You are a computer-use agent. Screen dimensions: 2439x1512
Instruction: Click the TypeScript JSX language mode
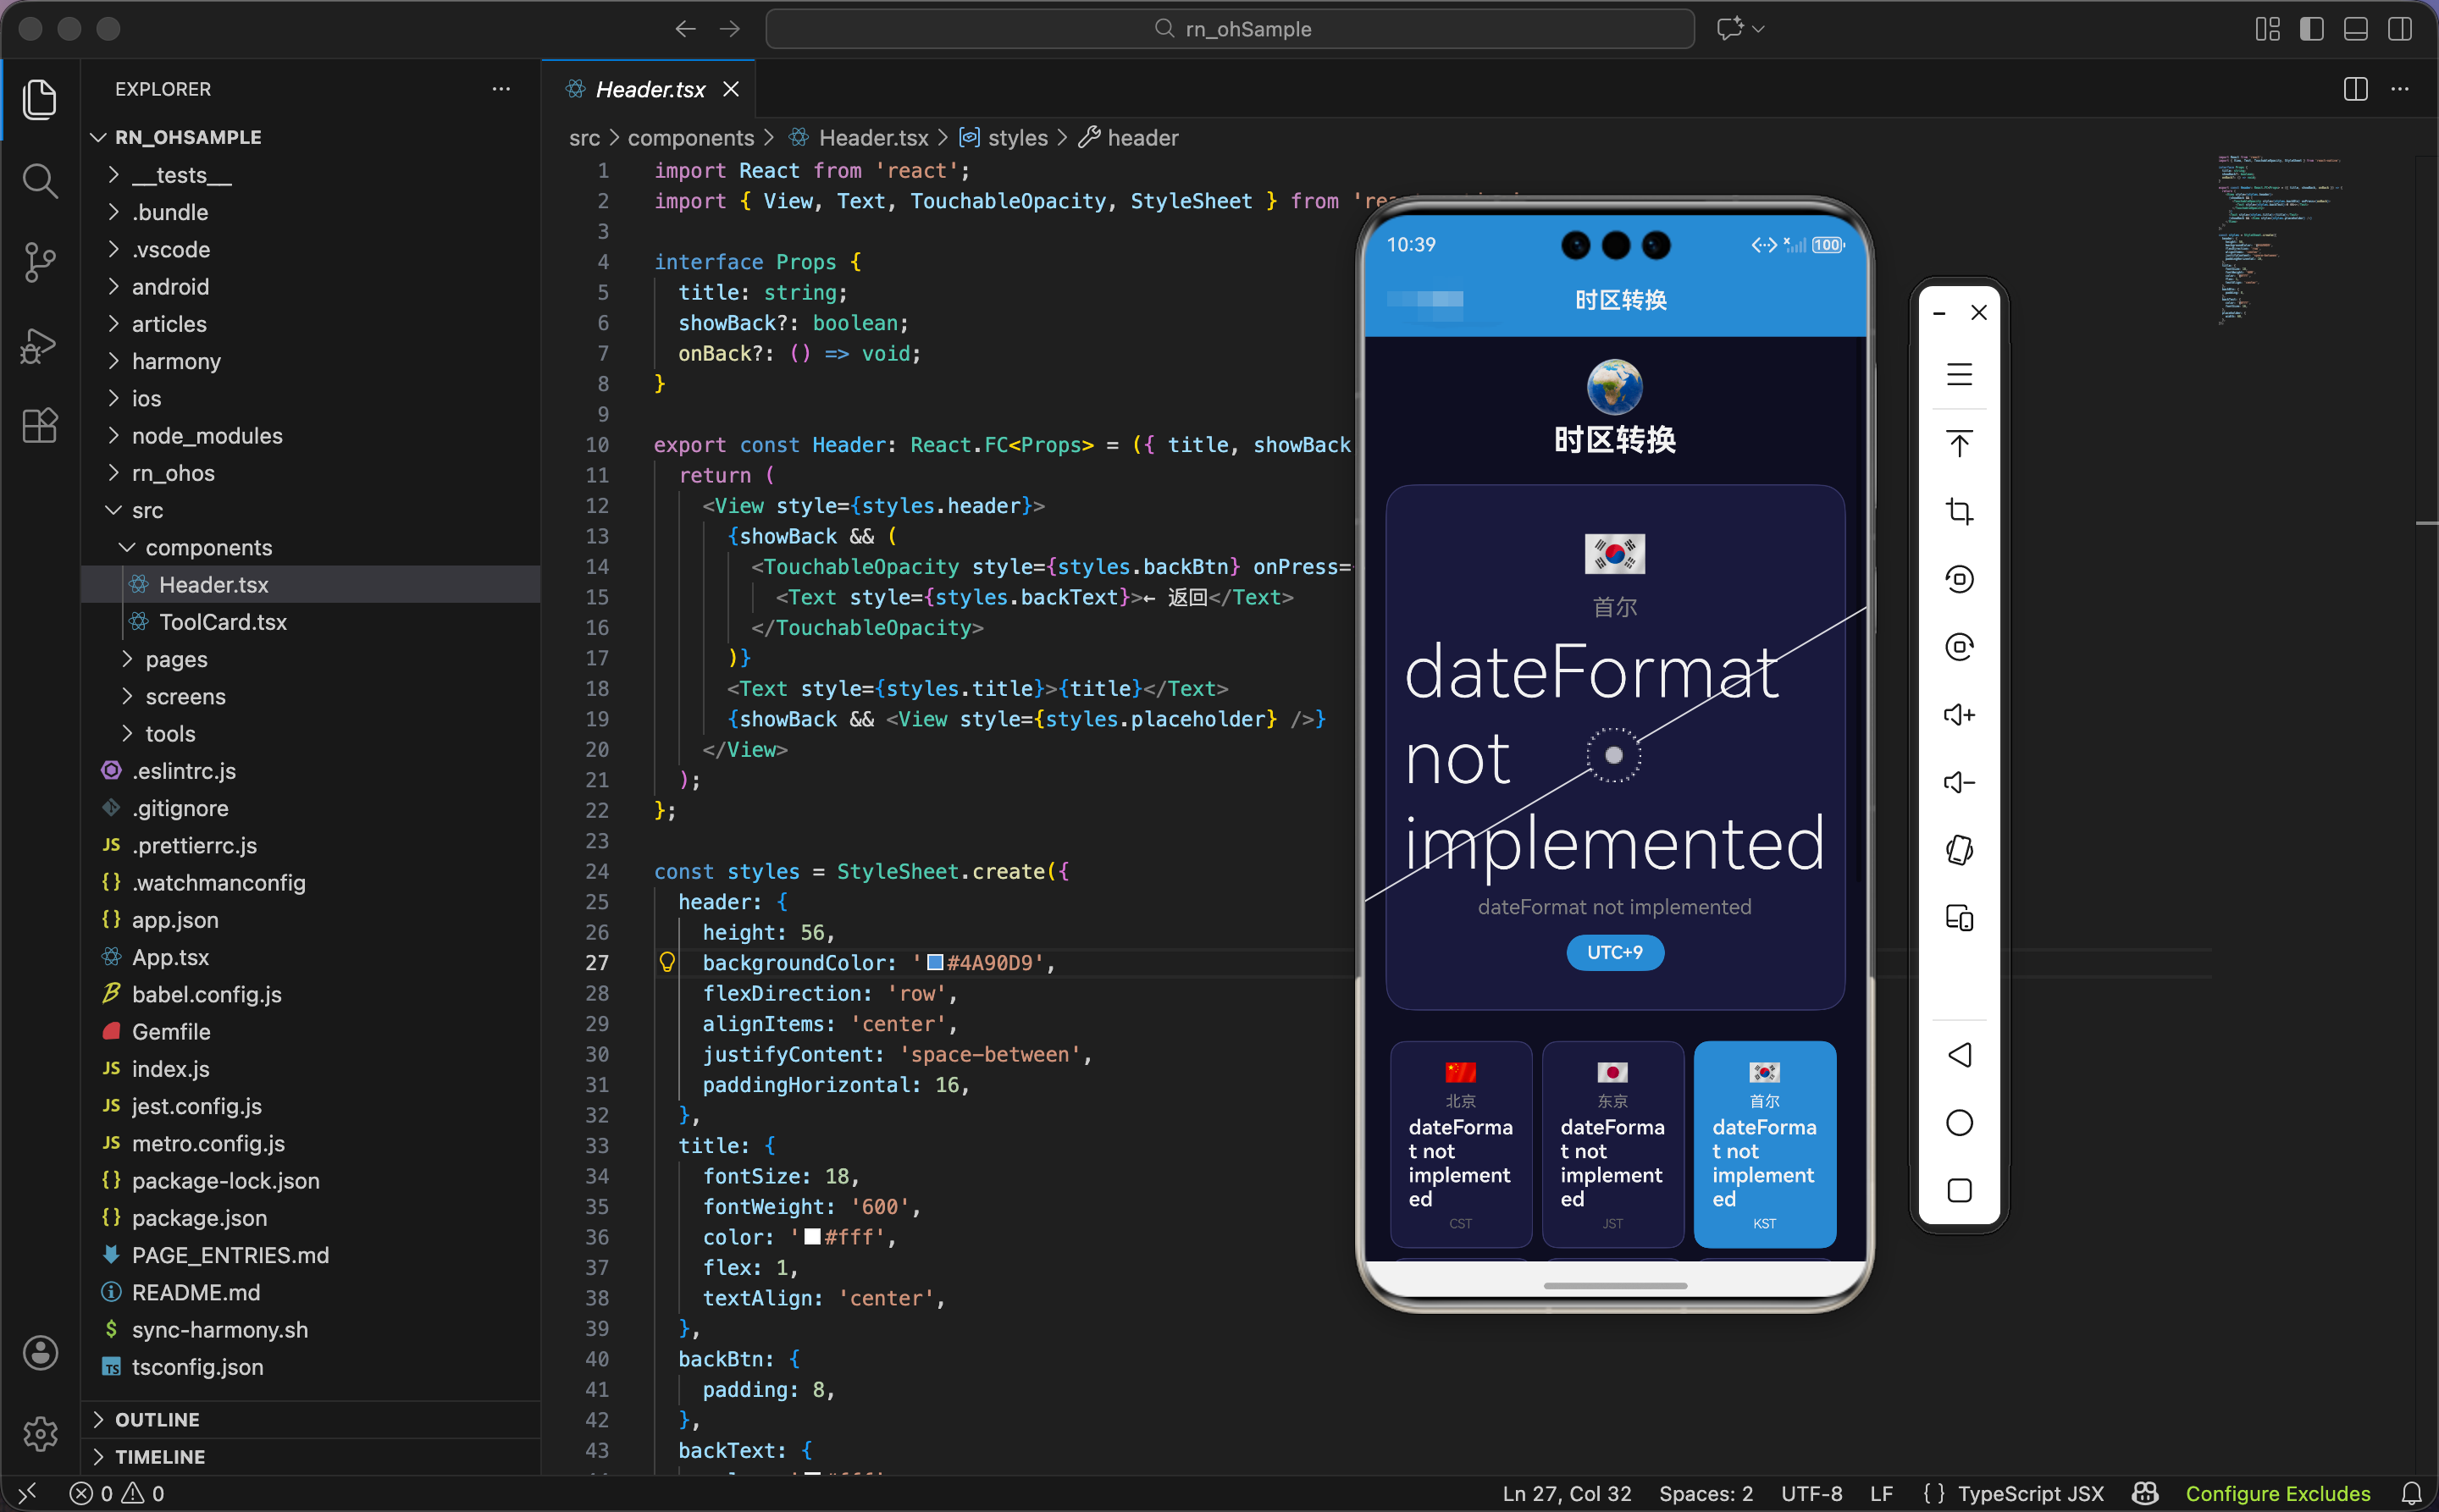(2030, 1493)
